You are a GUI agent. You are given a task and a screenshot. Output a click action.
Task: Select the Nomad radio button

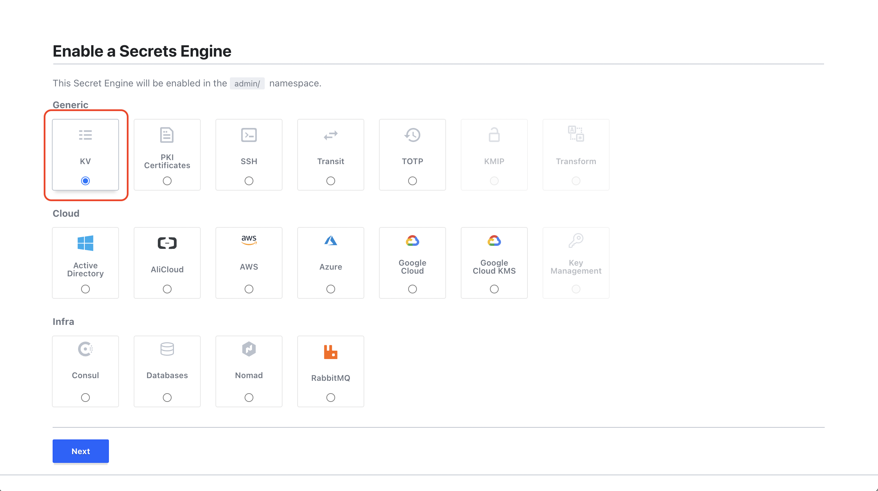pyautogui.click(x=249, y=398)
